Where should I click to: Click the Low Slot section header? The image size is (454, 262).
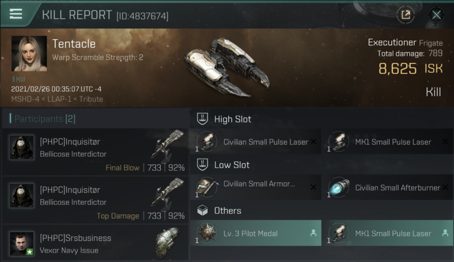pyautogui.click(x=232, y=165)
